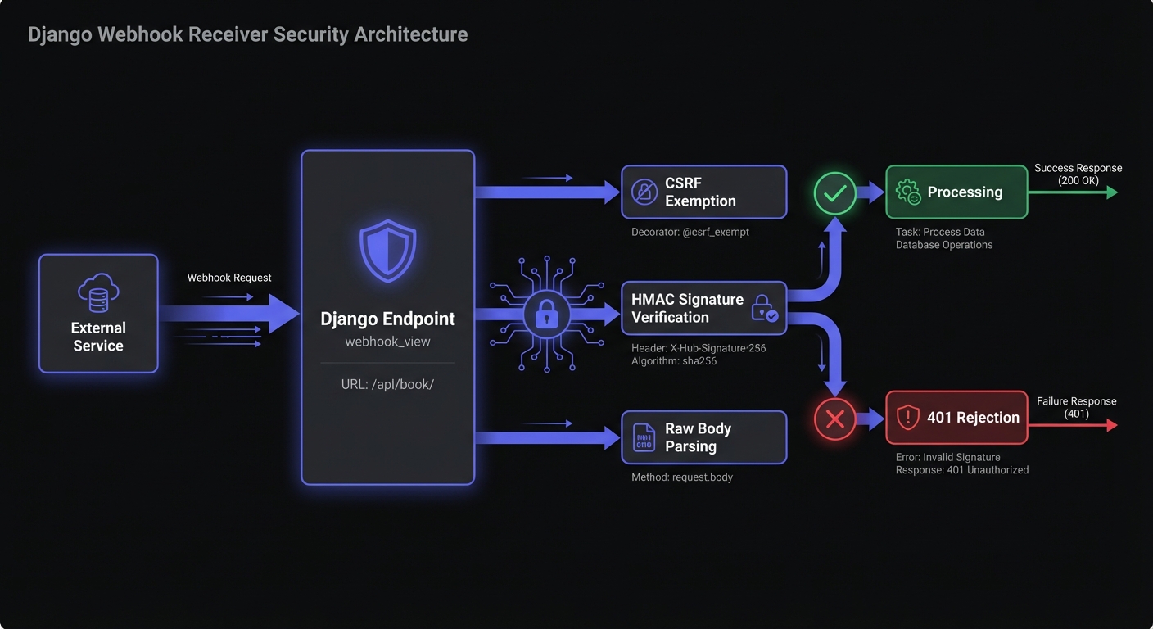
Task: Click the Webhook Request arrow label
Action: [x=229, y=278]
